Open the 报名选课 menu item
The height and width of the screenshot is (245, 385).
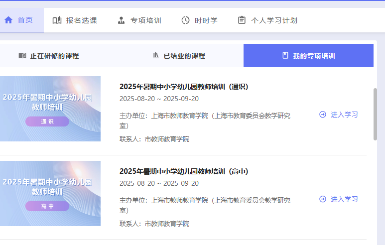(81, 20)
